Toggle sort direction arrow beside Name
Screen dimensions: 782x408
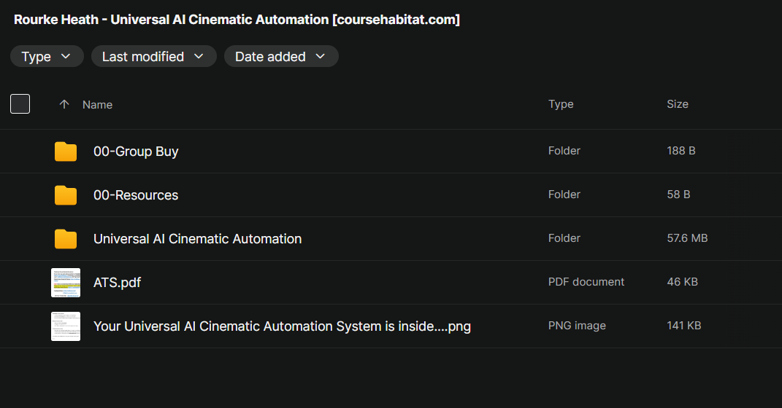point(64,104)
